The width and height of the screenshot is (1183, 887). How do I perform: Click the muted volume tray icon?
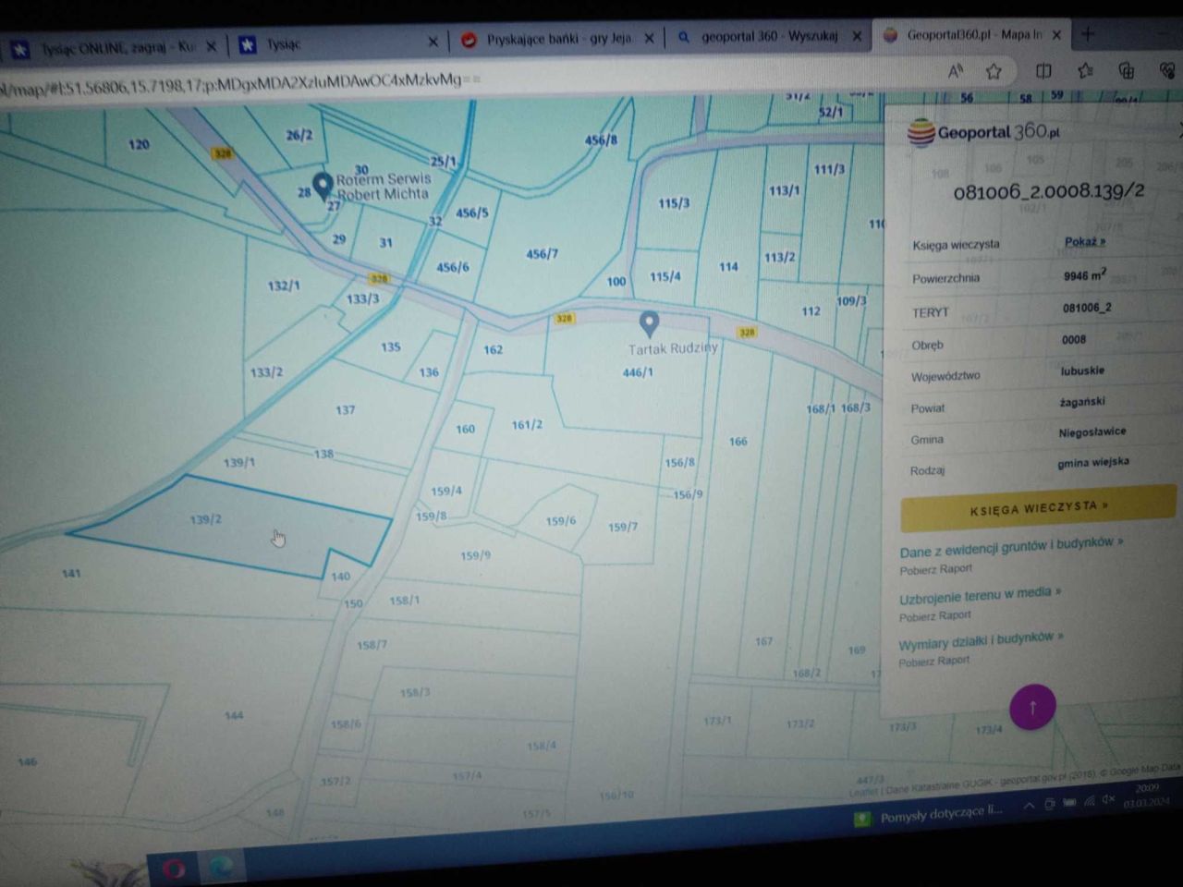(x=1109, y=799)
